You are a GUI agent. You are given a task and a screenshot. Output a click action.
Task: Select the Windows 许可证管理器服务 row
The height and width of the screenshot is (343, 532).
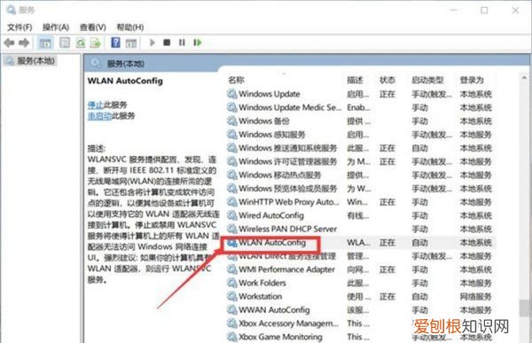(360, 161)
